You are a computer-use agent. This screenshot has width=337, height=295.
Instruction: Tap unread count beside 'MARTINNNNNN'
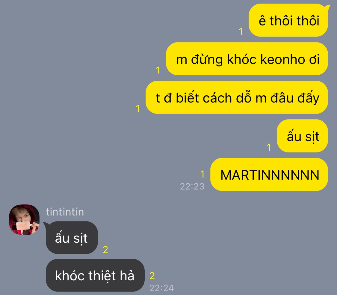tap(202, 174)
